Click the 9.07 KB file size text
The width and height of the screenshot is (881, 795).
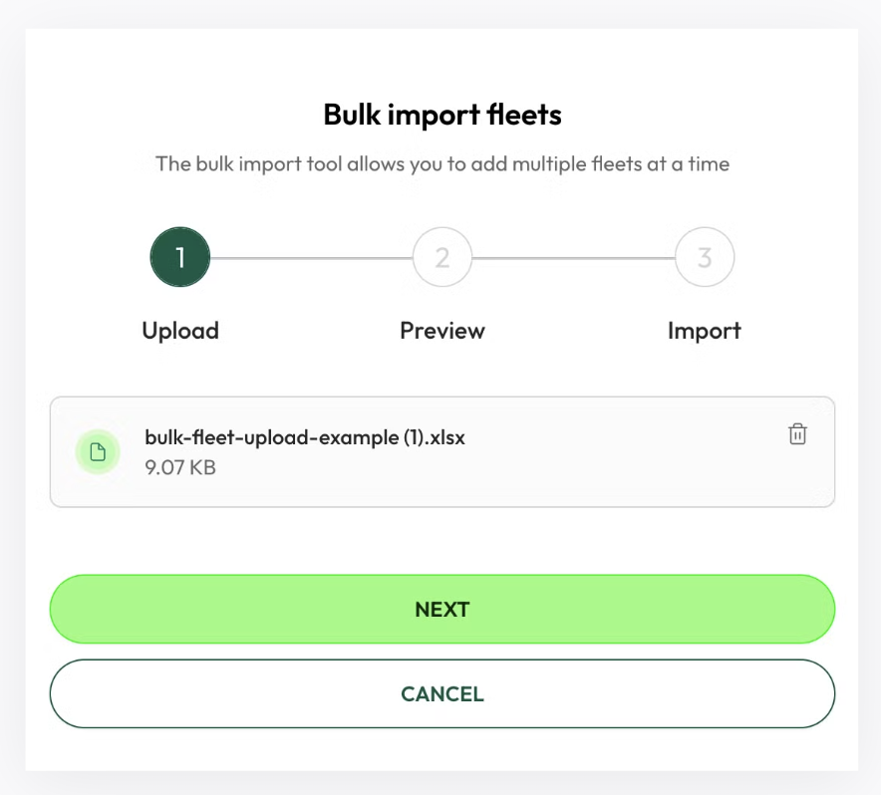pos(180,467)
